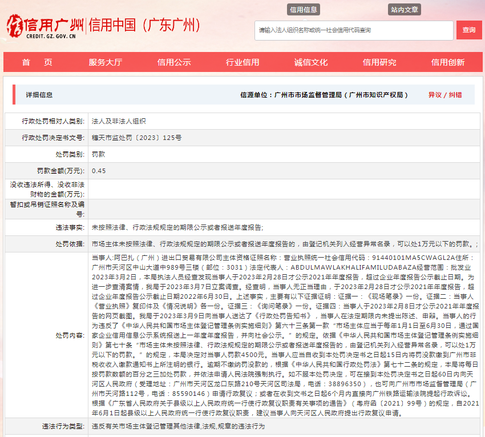Open the 信用公示 navigation item
The image size is (485, 437).
(174, 62)
